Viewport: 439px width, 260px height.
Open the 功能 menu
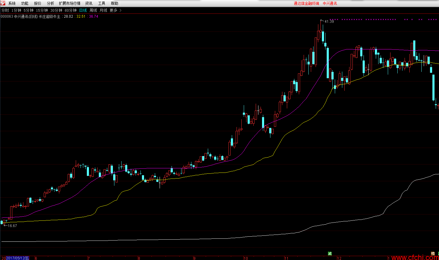pos(25,4)
